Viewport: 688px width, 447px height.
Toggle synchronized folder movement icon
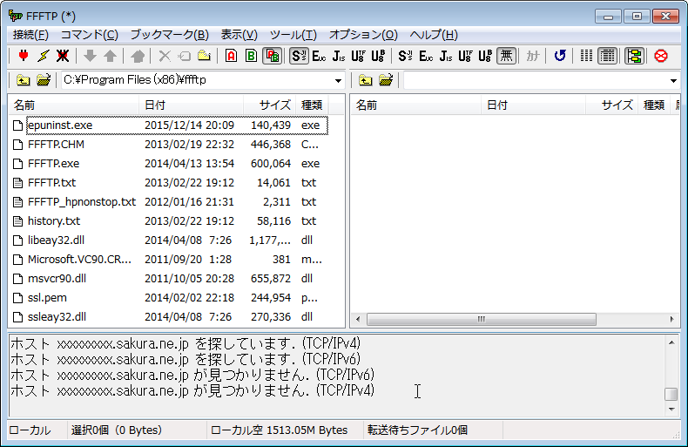(635, 56)
